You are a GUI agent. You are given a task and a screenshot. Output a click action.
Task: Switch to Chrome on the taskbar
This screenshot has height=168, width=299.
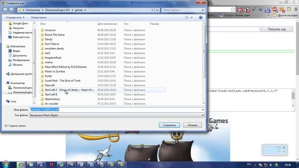pos(21,165)
